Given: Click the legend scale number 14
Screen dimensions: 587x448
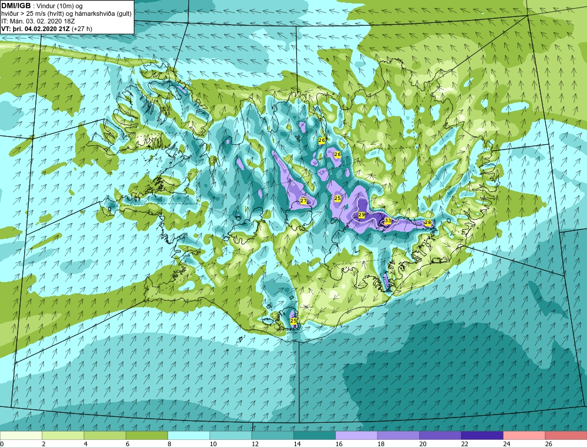Looking at the screenshot, I should click(x=297, y=444).
